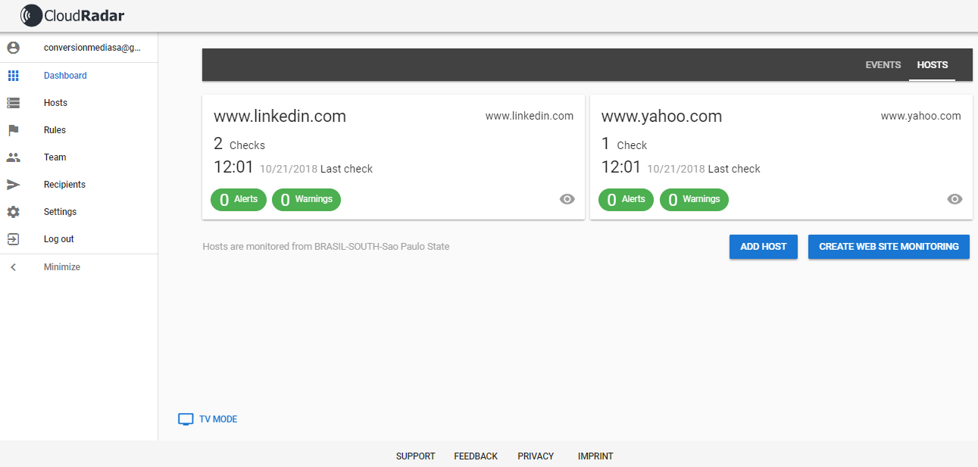
Task: Open the FEEDBACK footer link
Action: pyautogui.click(x=476, y=456)
